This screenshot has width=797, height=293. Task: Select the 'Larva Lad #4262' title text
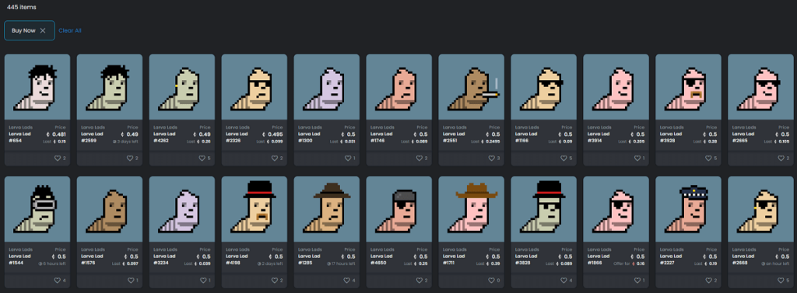[165, 137]
